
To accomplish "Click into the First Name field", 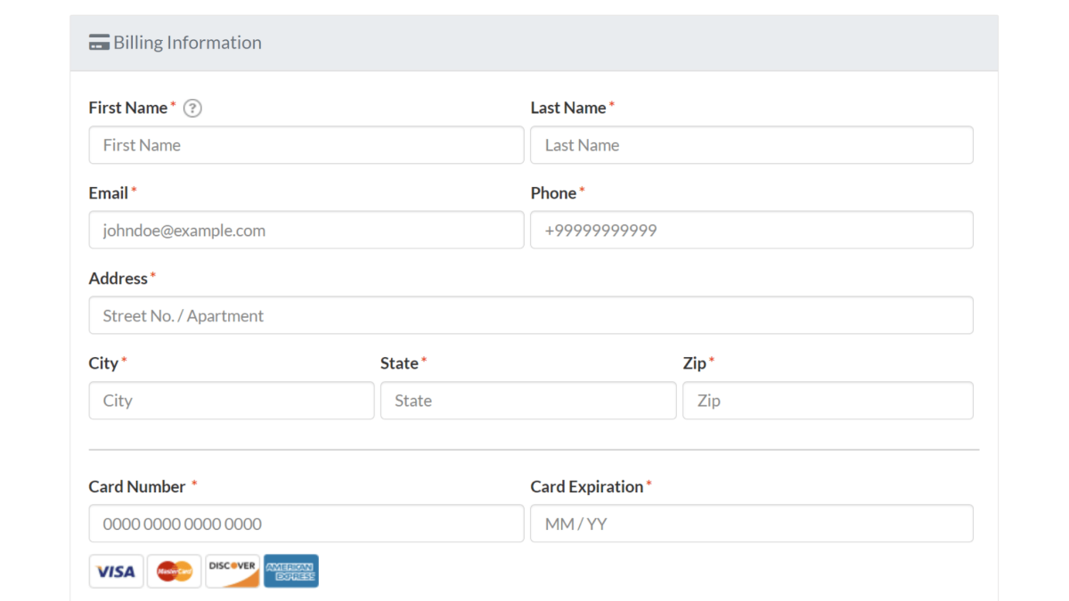I will [306, 145].
